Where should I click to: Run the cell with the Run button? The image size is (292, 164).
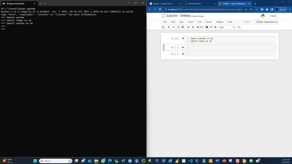point(200,27)
